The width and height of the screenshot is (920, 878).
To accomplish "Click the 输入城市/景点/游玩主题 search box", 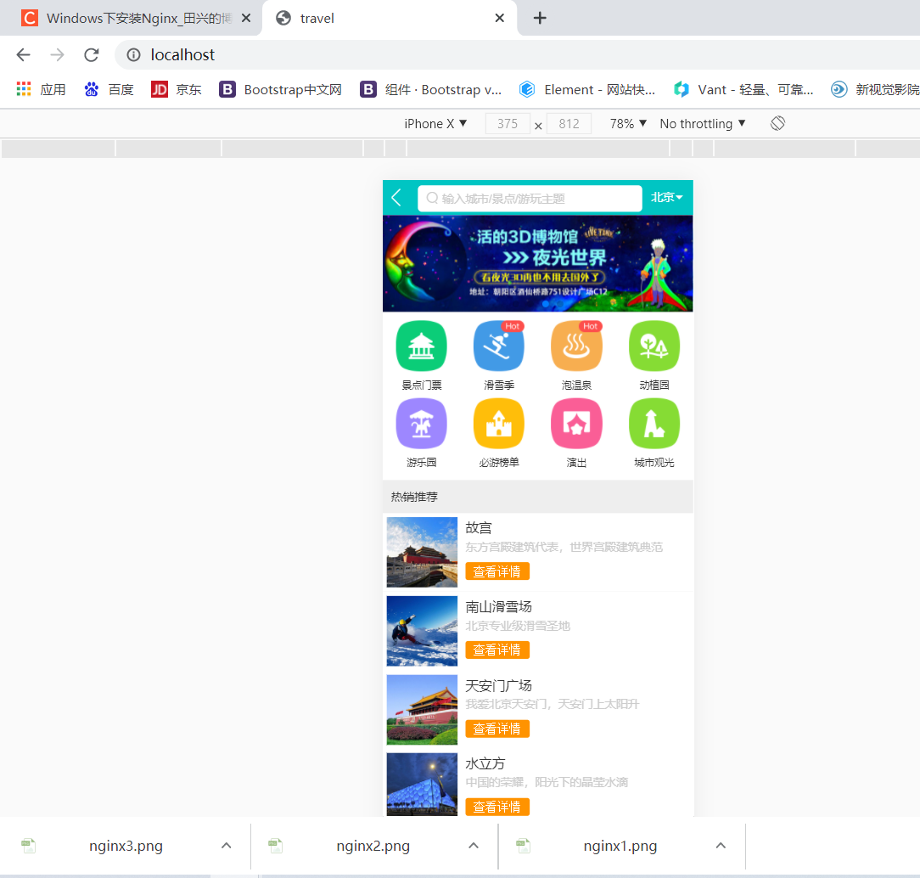I will point(530,199).
